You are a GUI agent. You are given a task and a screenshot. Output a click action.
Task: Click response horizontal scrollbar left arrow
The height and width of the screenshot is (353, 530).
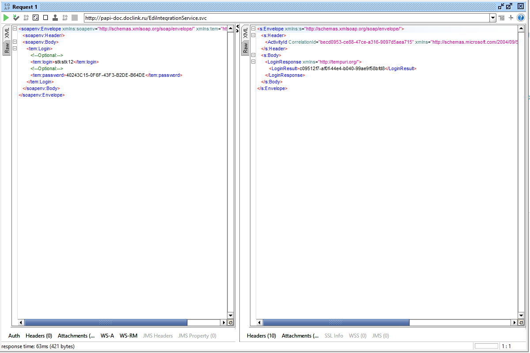click(x=259, y=323)
